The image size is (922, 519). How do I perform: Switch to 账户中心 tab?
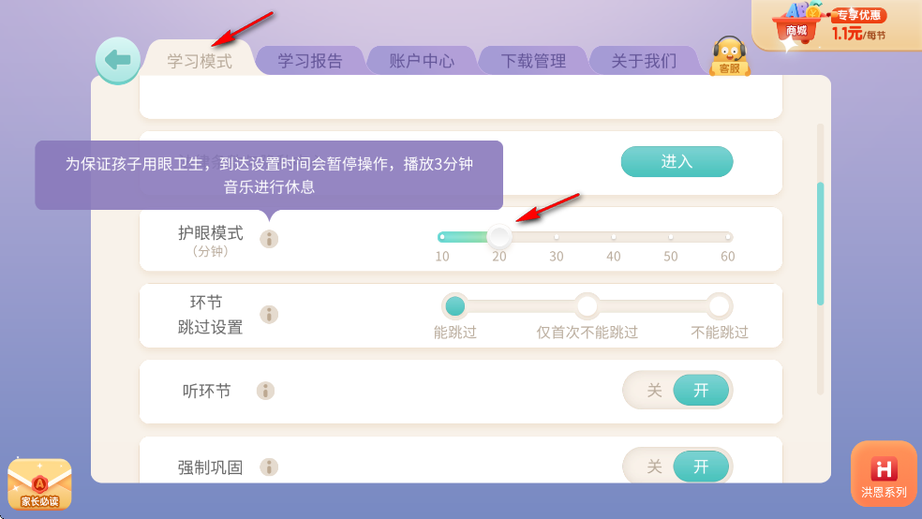[422, 61]
